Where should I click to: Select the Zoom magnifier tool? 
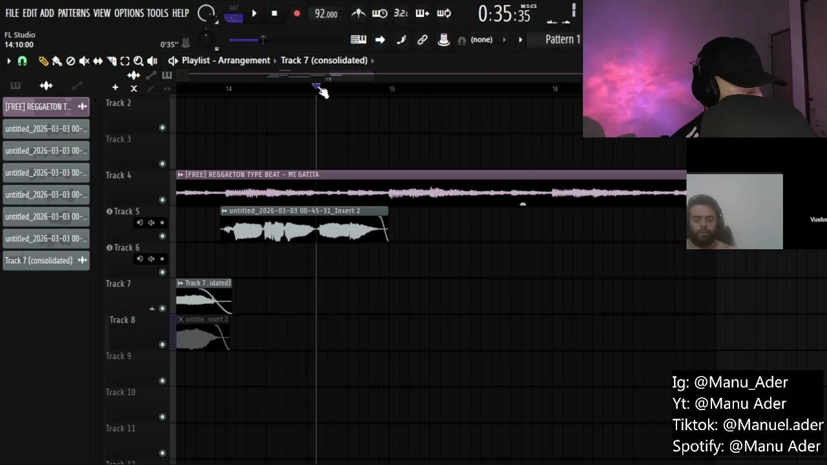pos(138,61)
